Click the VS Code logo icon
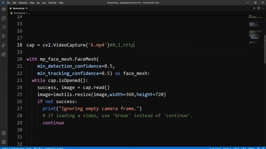Viewport: 266px width, 149px height. click(x=3, y=2)
